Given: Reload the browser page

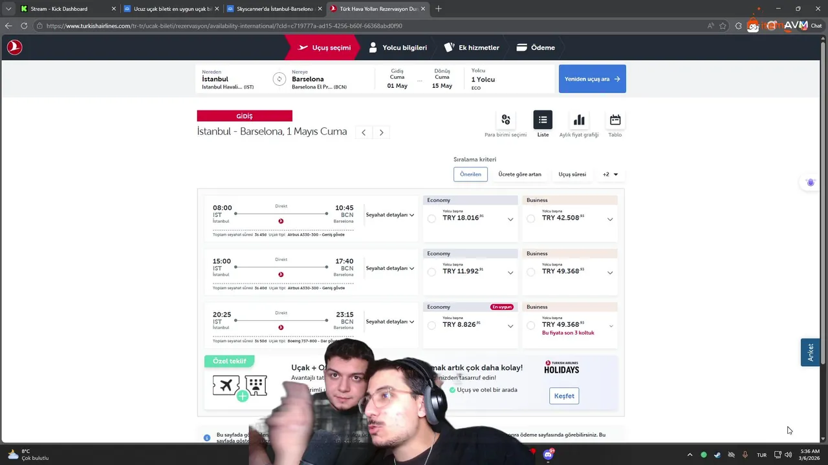Looking at the screenshot, I should click(24, 26).
